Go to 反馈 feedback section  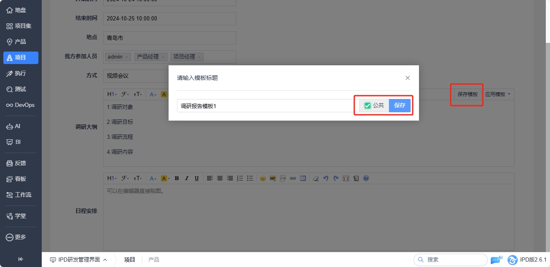pos(20,163)
